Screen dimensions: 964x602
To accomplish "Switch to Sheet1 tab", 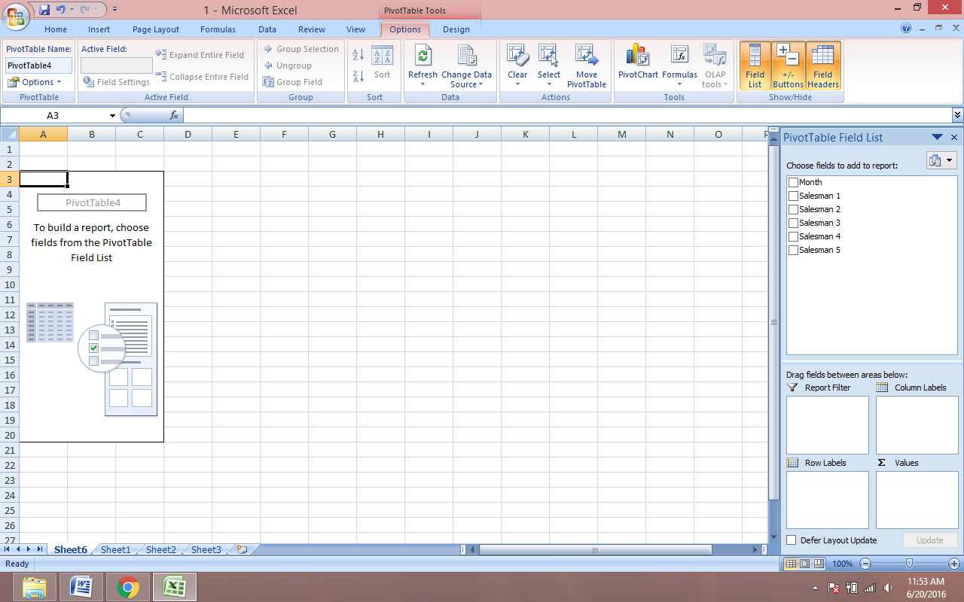I will 115,550.
